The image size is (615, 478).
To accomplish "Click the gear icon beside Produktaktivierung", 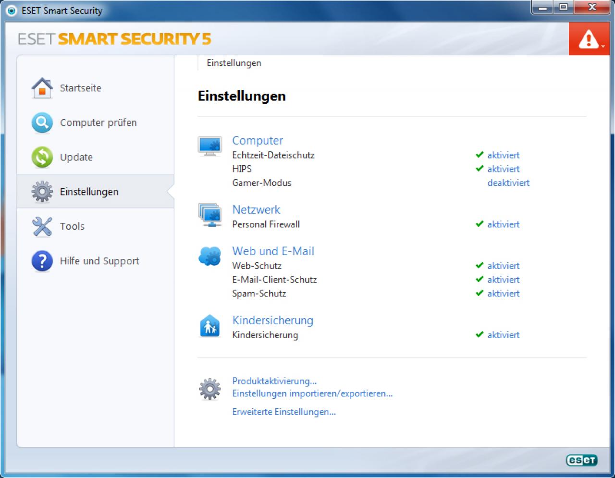I will tap(210, 389).
